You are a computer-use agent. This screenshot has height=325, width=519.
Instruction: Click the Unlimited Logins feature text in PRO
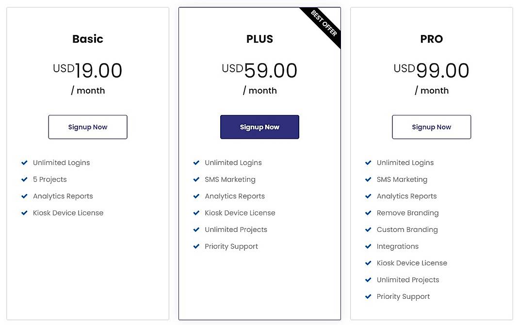pyautogui.click(x=405, y=162)
